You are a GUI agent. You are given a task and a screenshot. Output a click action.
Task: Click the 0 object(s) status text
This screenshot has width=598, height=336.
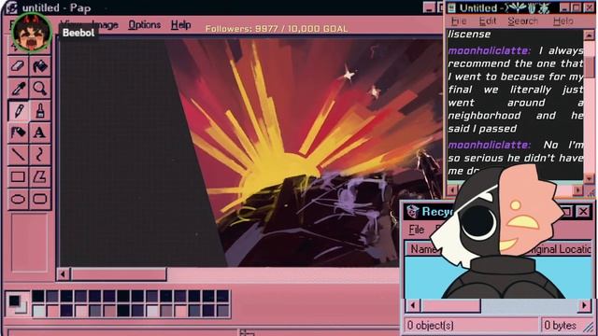431,326
